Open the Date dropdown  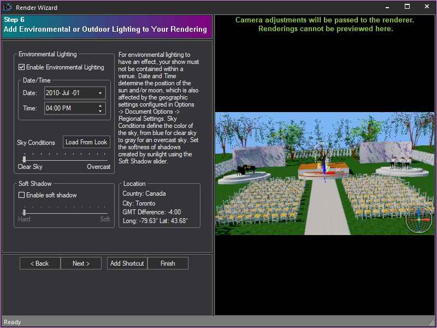pyautogui.click(x=100, y=93)
